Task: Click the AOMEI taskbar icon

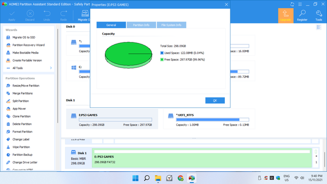Action: [192, 178]
